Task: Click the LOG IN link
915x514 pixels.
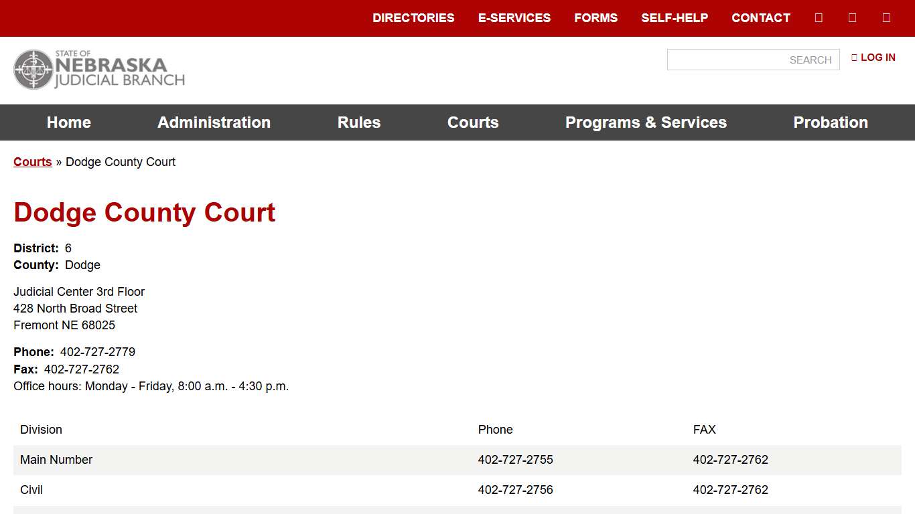Action: tap(878, 58)
